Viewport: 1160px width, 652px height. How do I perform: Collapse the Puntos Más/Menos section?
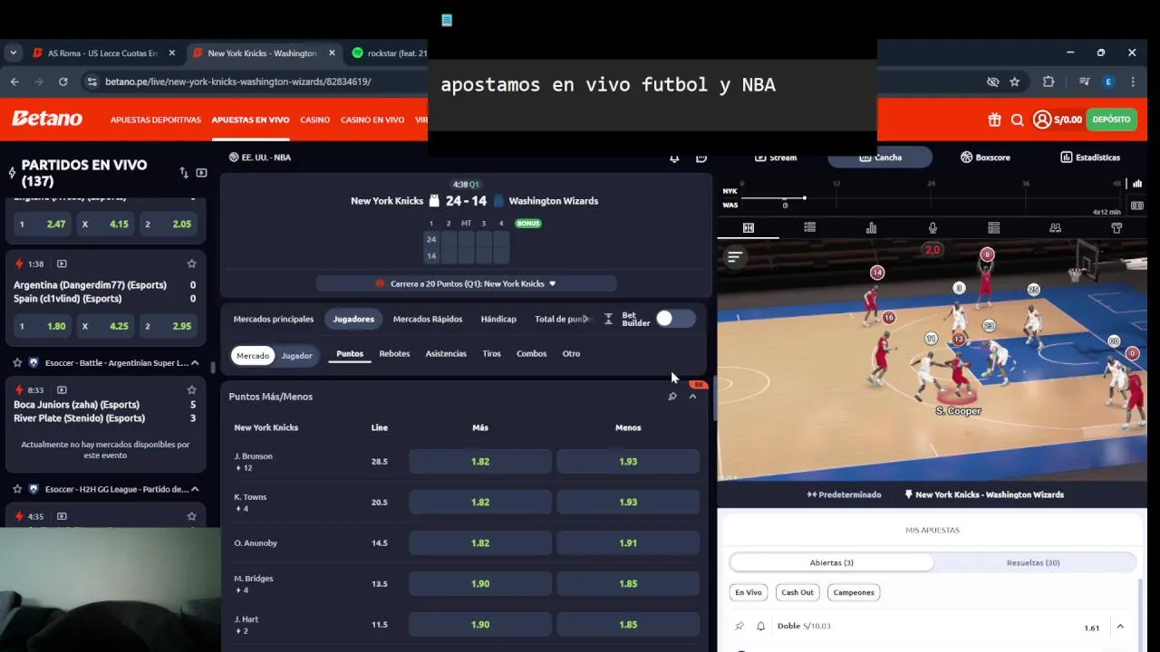click(x=692, y=397)
